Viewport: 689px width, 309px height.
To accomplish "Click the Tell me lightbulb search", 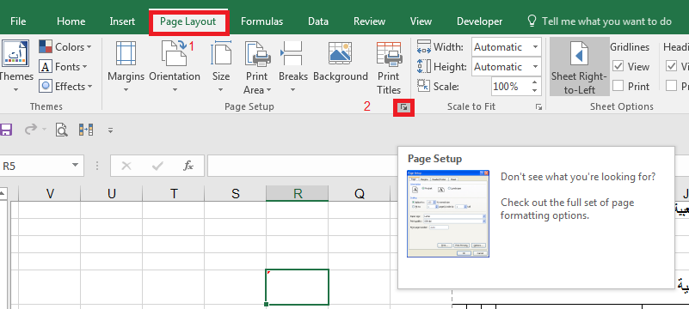I will 532,21.
